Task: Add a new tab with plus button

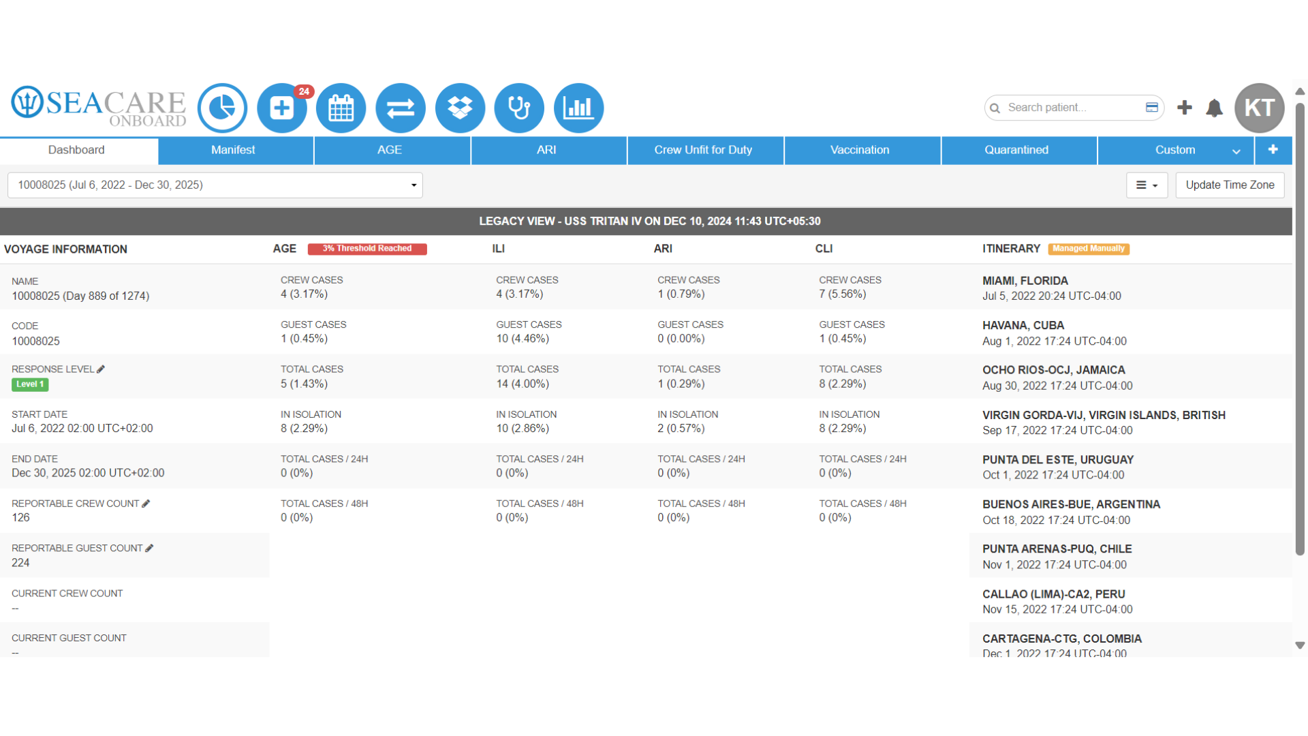Action: 1273,150
